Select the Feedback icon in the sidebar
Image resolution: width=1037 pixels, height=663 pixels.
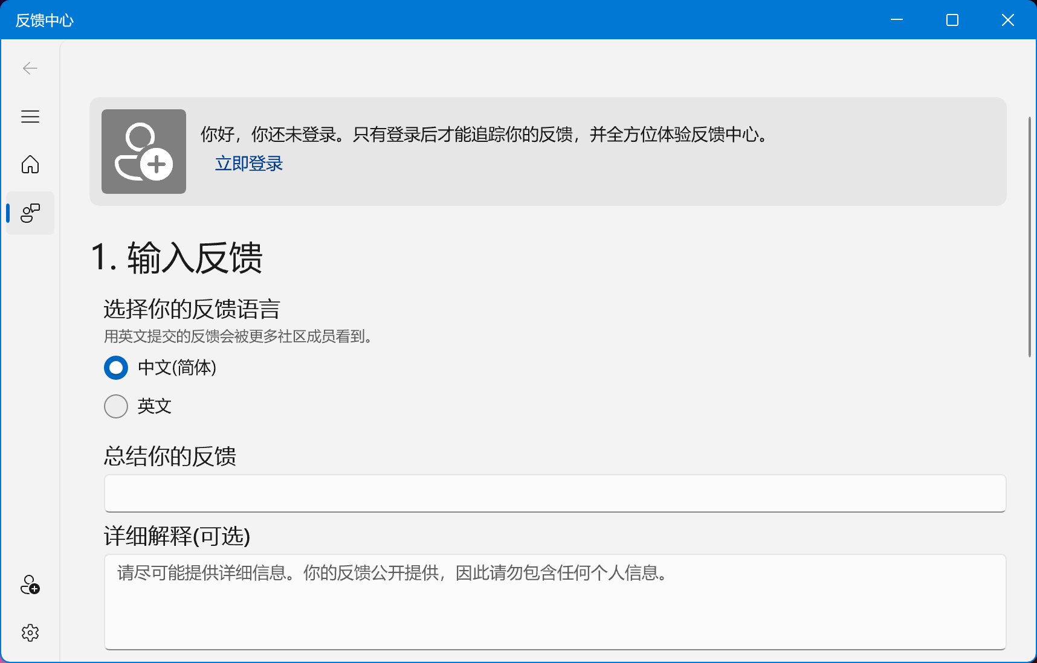pyautogui.click(x=30, y=213)
